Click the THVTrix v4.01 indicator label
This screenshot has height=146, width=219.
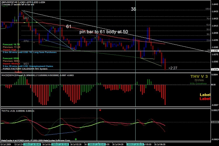click(18, 111)
